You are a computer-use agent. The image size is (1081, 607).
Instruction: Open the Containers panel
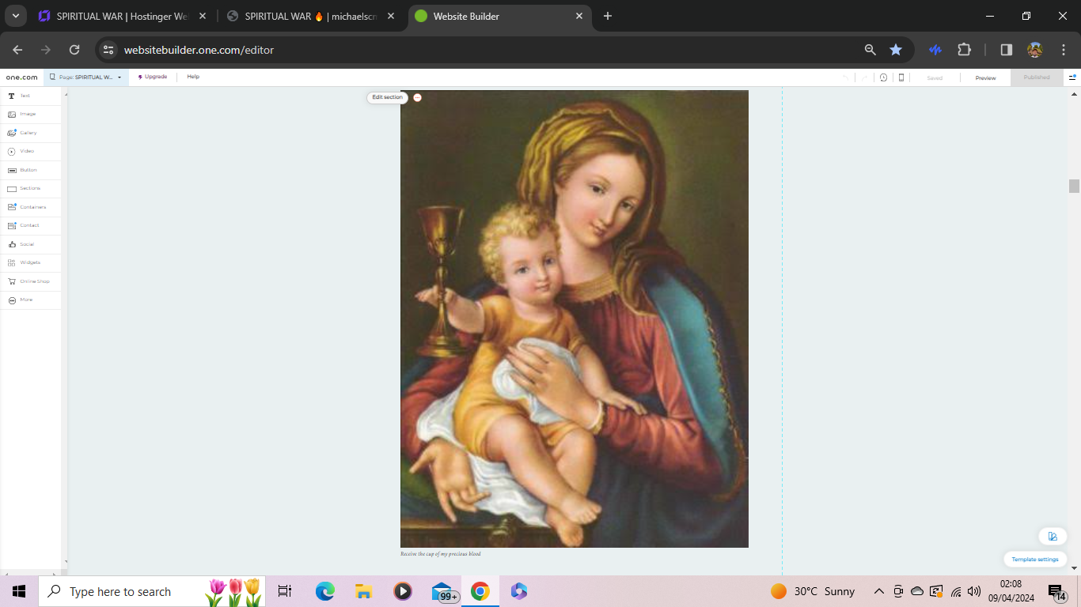pos(31,206)
